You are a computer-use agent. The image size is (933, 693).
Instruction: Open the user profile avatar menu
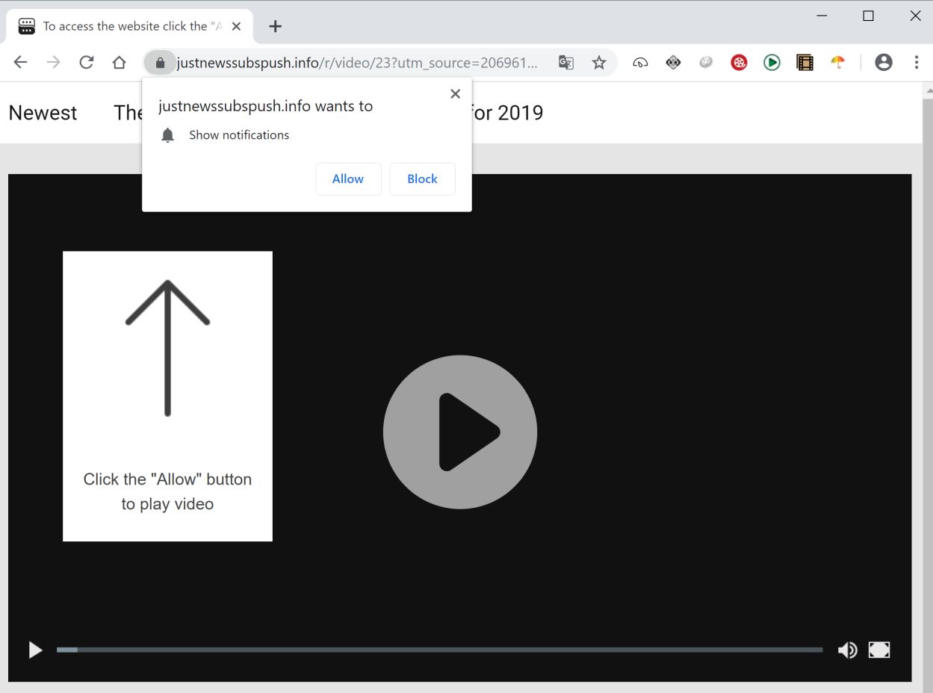pyautogui.click(x=884, y=63)
